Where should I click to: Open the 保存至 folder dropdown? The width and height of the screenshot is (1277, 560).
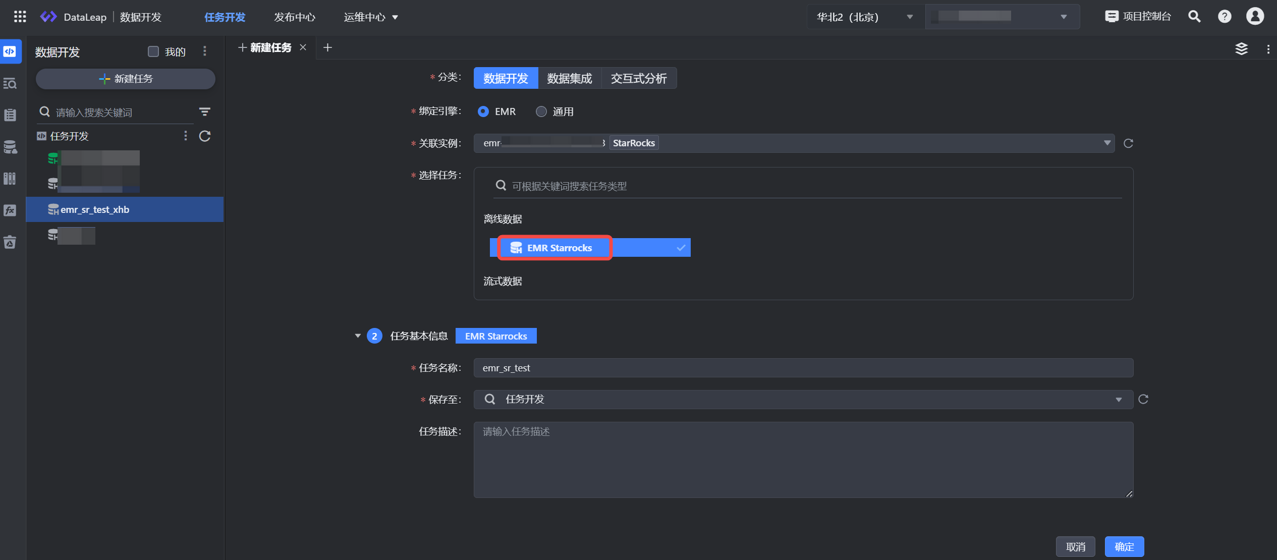pyautogui.click(x=803, y=399)
